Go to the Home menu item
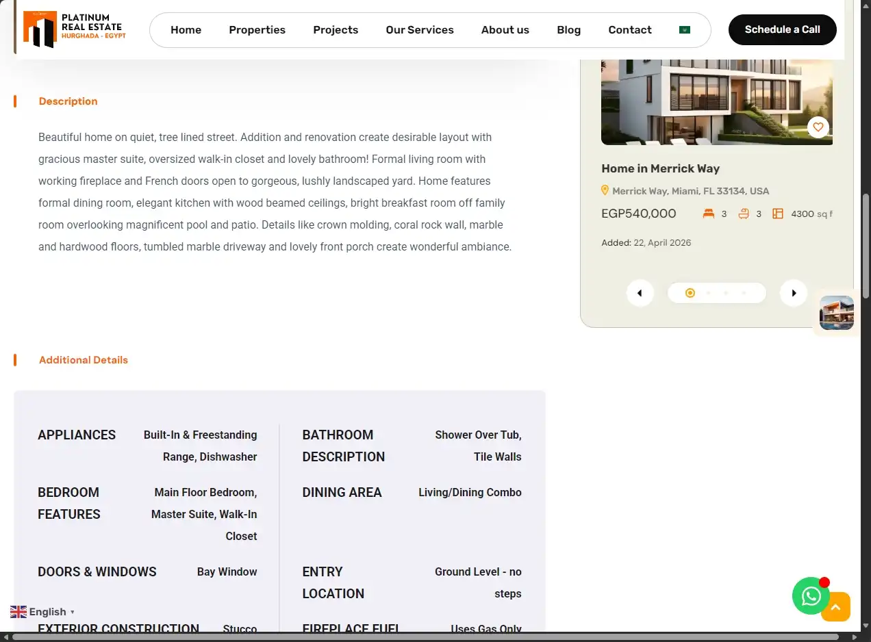 tap(186, 30)
